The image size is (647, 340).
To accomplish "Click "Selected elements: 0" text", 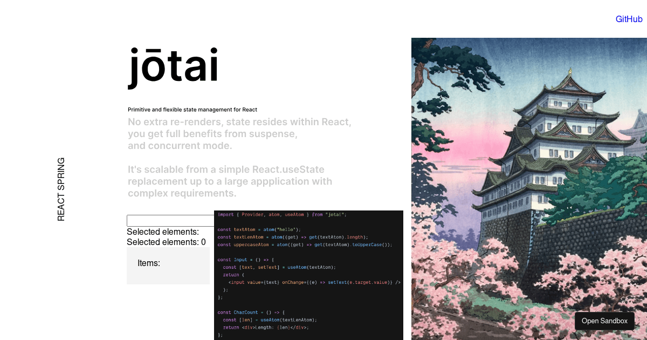I will point(166,242).
